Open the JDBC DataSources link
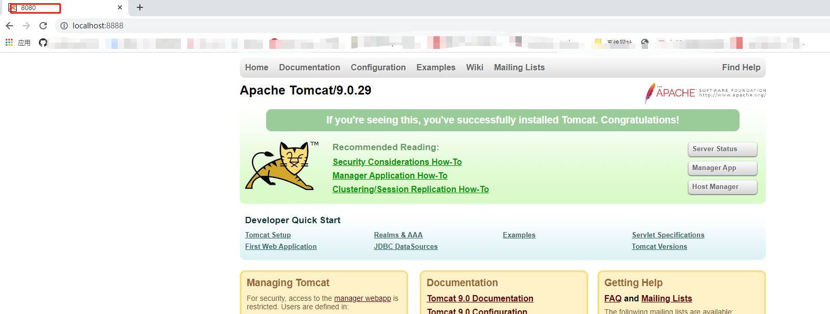 [406, 246]
